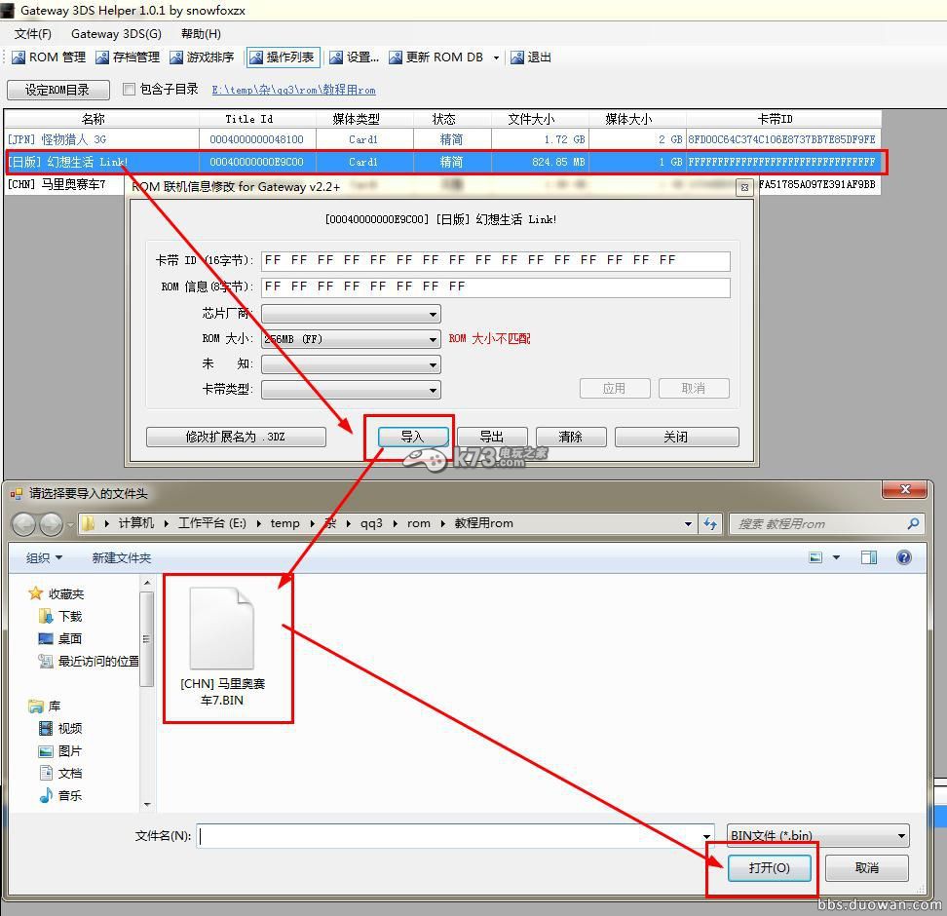Enable the 包含子目录 checkbox
This screenshot has width=947, height=916.
(129, 88)
